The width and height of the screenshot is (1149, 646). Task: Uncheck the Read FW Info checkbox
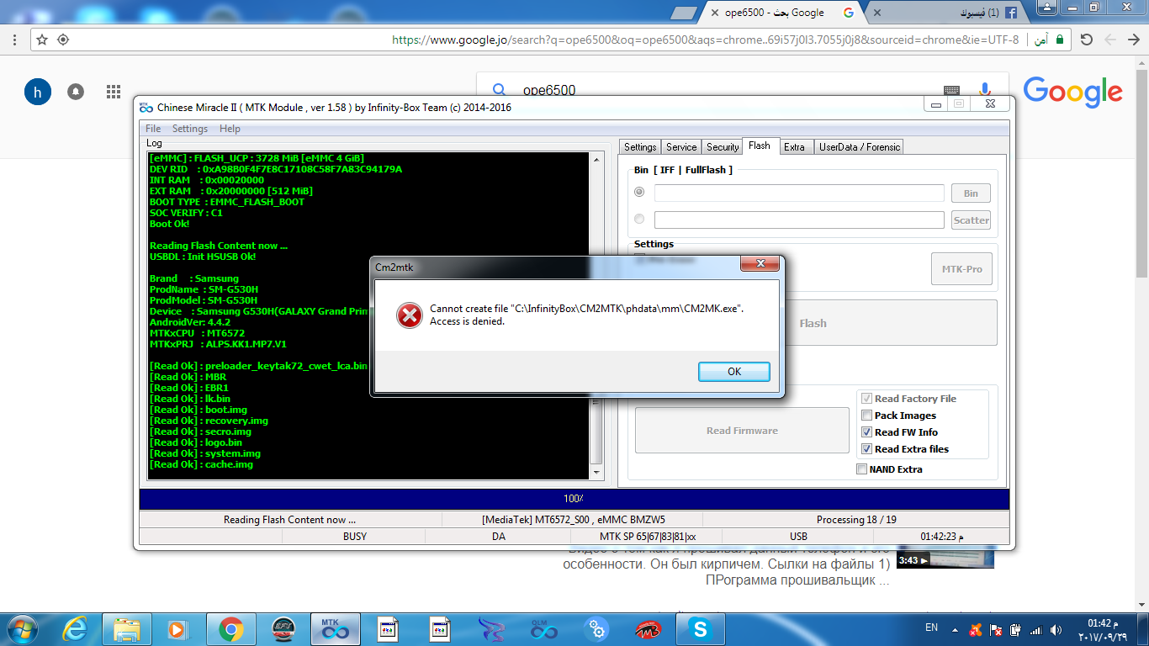tap(866, 432)
